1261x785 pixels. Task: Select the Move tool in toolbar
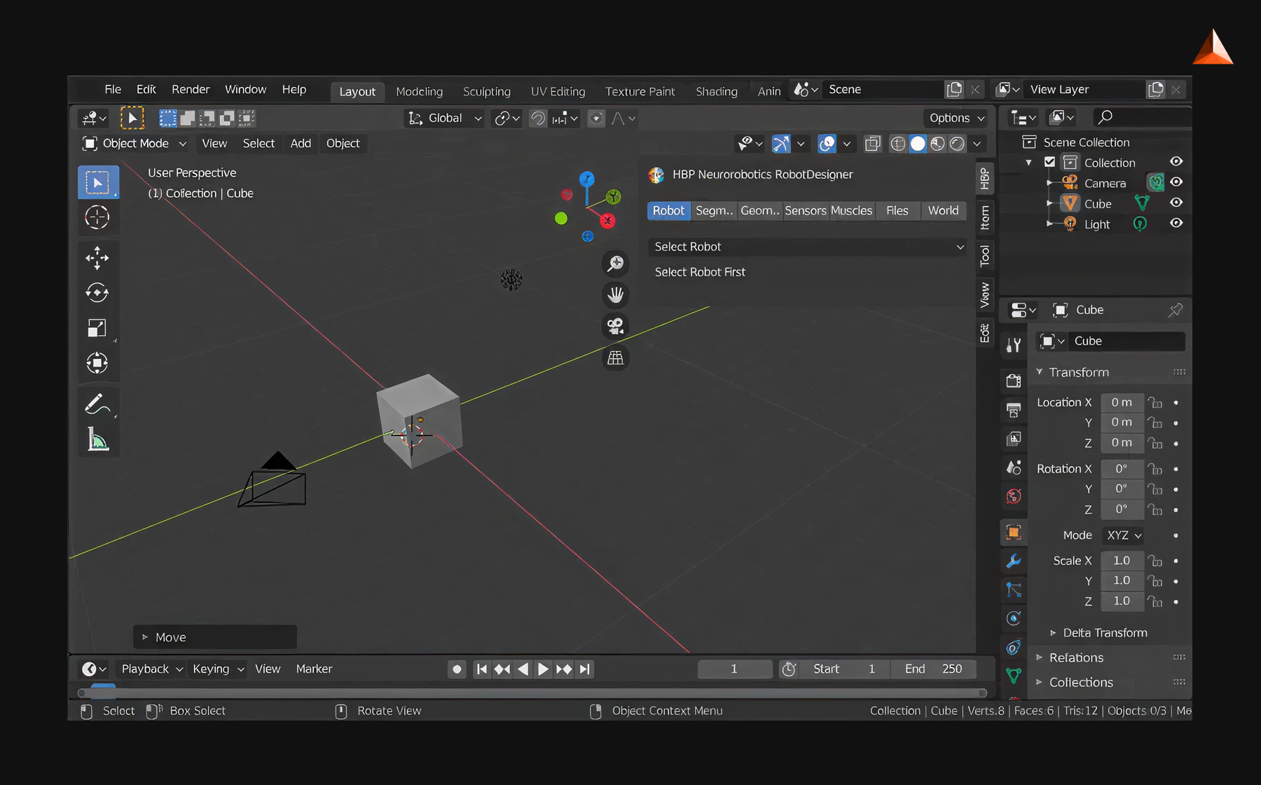point(97,258)
